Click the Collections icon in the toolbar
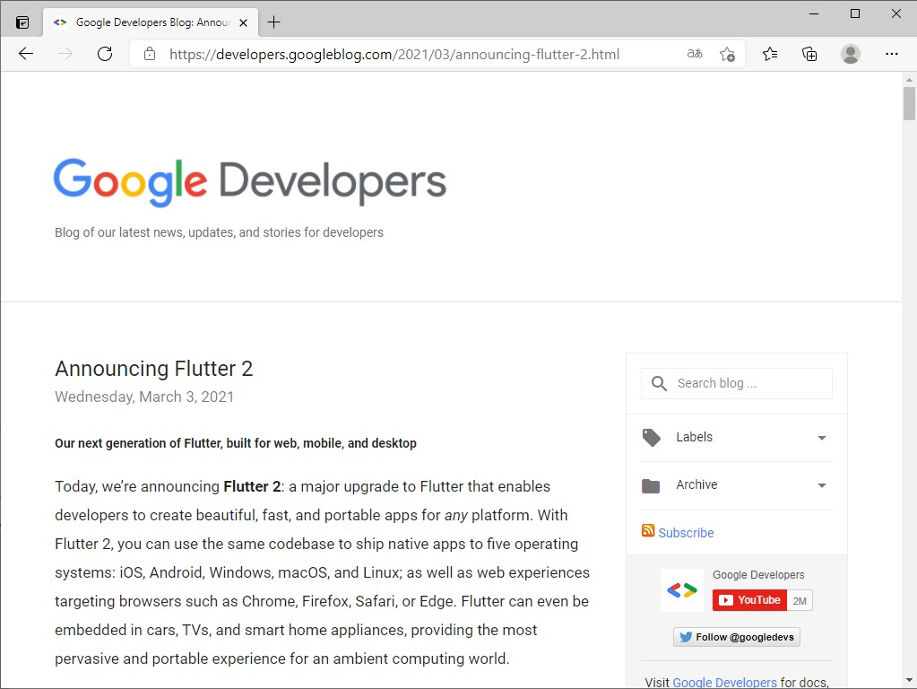The height and width of the screenshot is (689, 917). pyautogui.click(x=809, y=54)
